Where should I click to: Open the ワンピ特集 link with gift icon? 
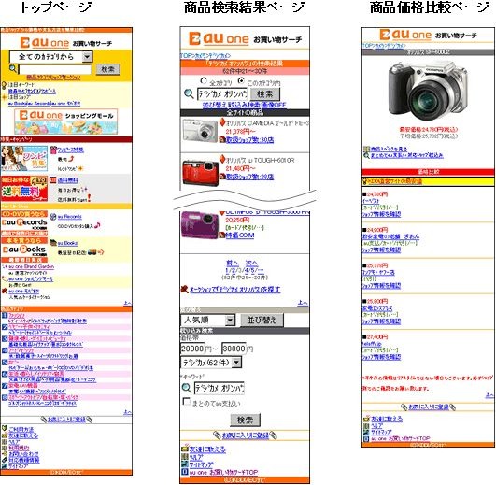click(70, 150)
